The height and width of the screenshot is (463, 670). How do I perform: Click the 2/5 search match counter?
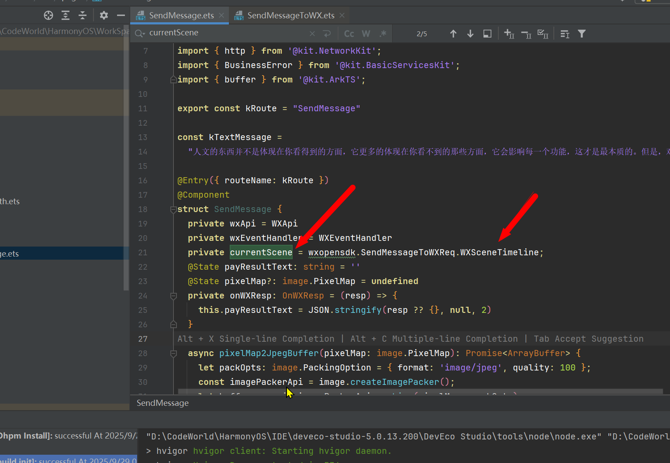tap(421, 34)
